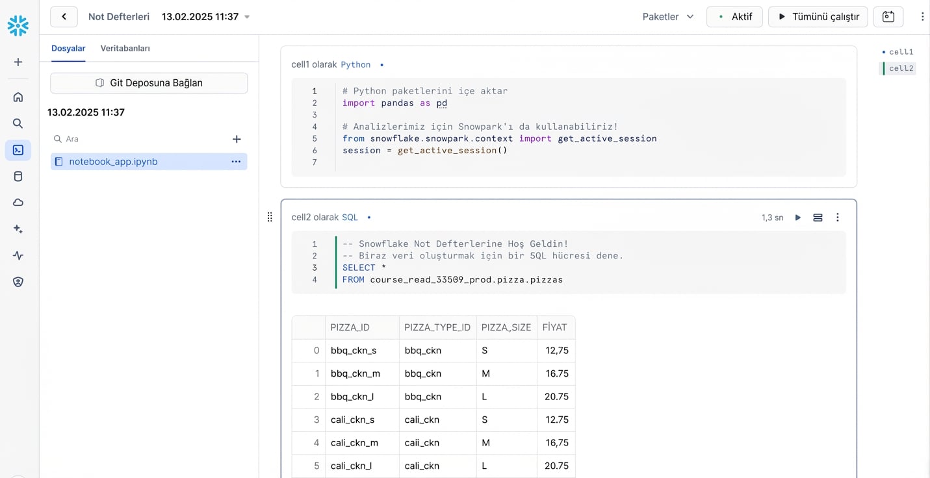Toggle the cell2 results display mode icon

(x=818, y=218)
